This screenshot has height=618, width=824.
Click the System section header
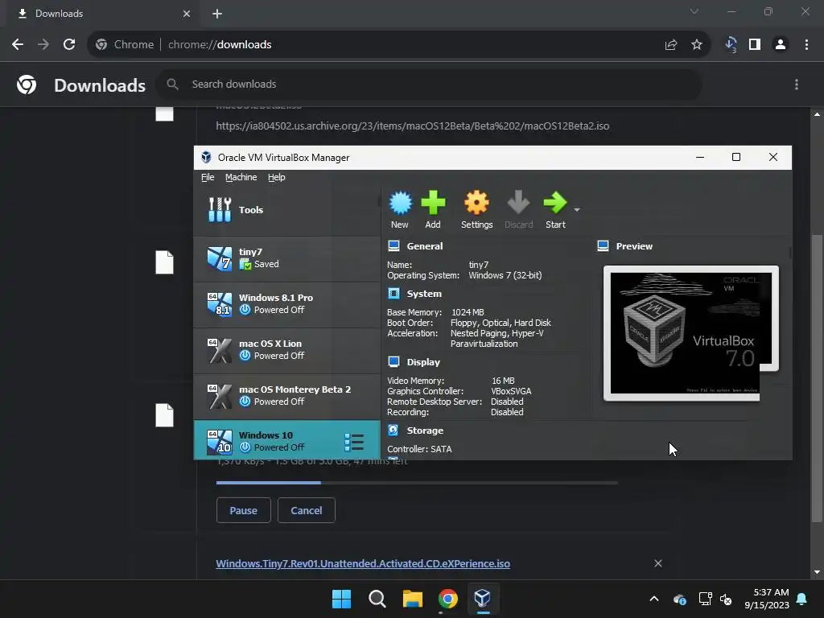[424, 294]
